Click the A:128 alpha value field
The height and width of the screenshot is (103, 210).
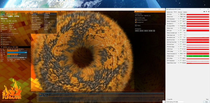150,31
